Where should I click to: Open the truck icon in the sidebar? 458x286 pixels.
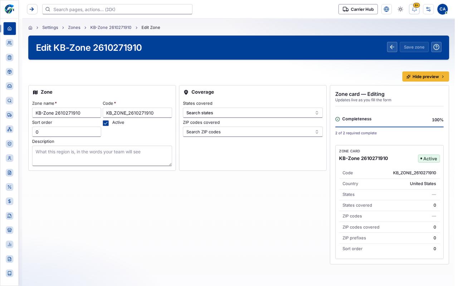[10, 115]
